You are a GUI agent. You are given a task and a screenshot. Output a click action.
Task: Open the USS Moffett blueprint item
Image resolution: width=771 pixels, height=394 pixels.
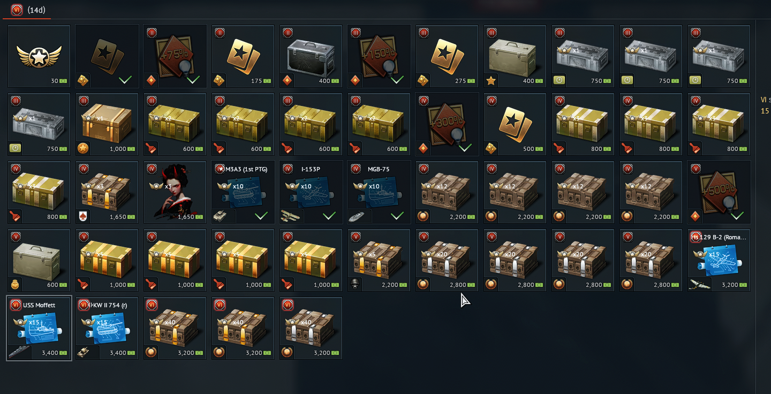pos(39,328)
